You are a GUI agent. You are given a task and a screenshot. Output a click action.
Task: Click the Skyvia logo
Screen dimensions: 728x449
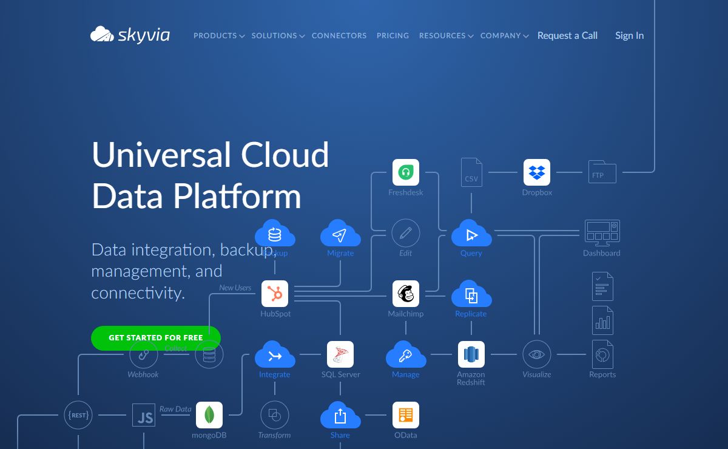pyautogui.click(x=130, y=35)
